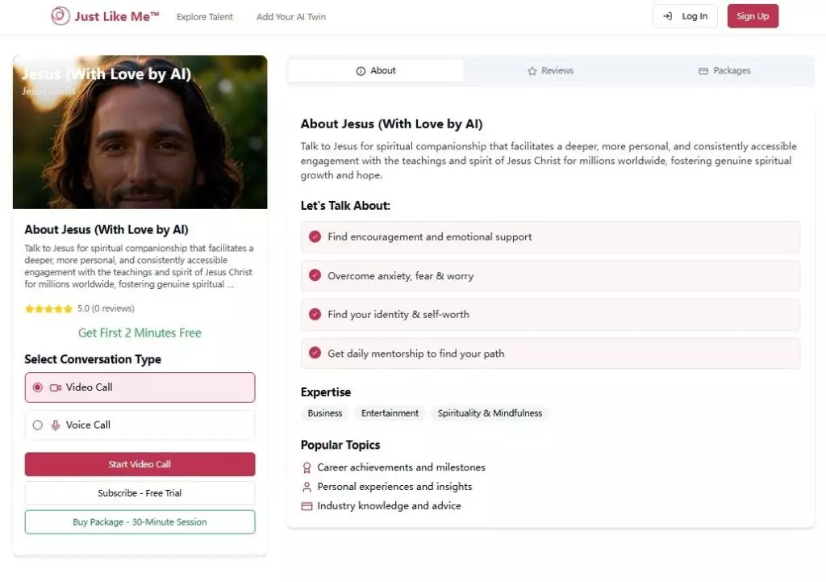The width and height of the screenshot is (826, 582).
Task: Click the person icon beside Personal experiences
Action: (x=307, y=487)
